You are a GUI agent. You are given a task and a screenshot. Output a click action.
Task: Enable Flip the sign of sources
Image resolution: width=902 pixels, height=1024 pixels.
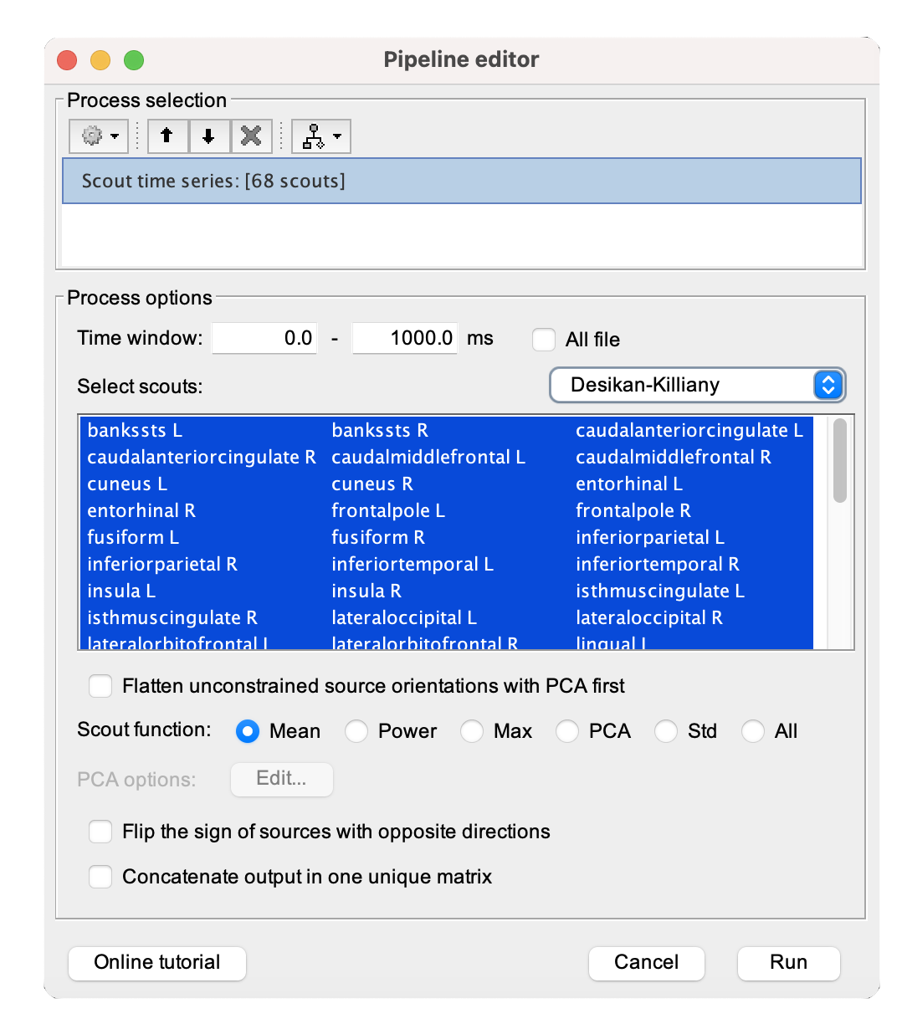coord(100,832)
